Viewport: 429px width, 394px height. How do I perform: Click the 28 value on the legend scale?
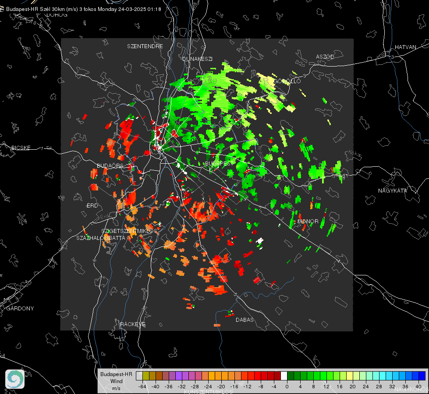[x=379, y=387]
